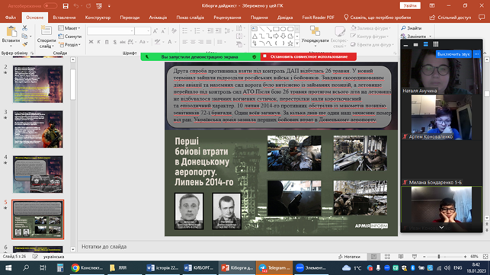This screenshot has width=490, height=275.
Task: Select slide 3 thumbnail in panel
Action: [38, 129]
